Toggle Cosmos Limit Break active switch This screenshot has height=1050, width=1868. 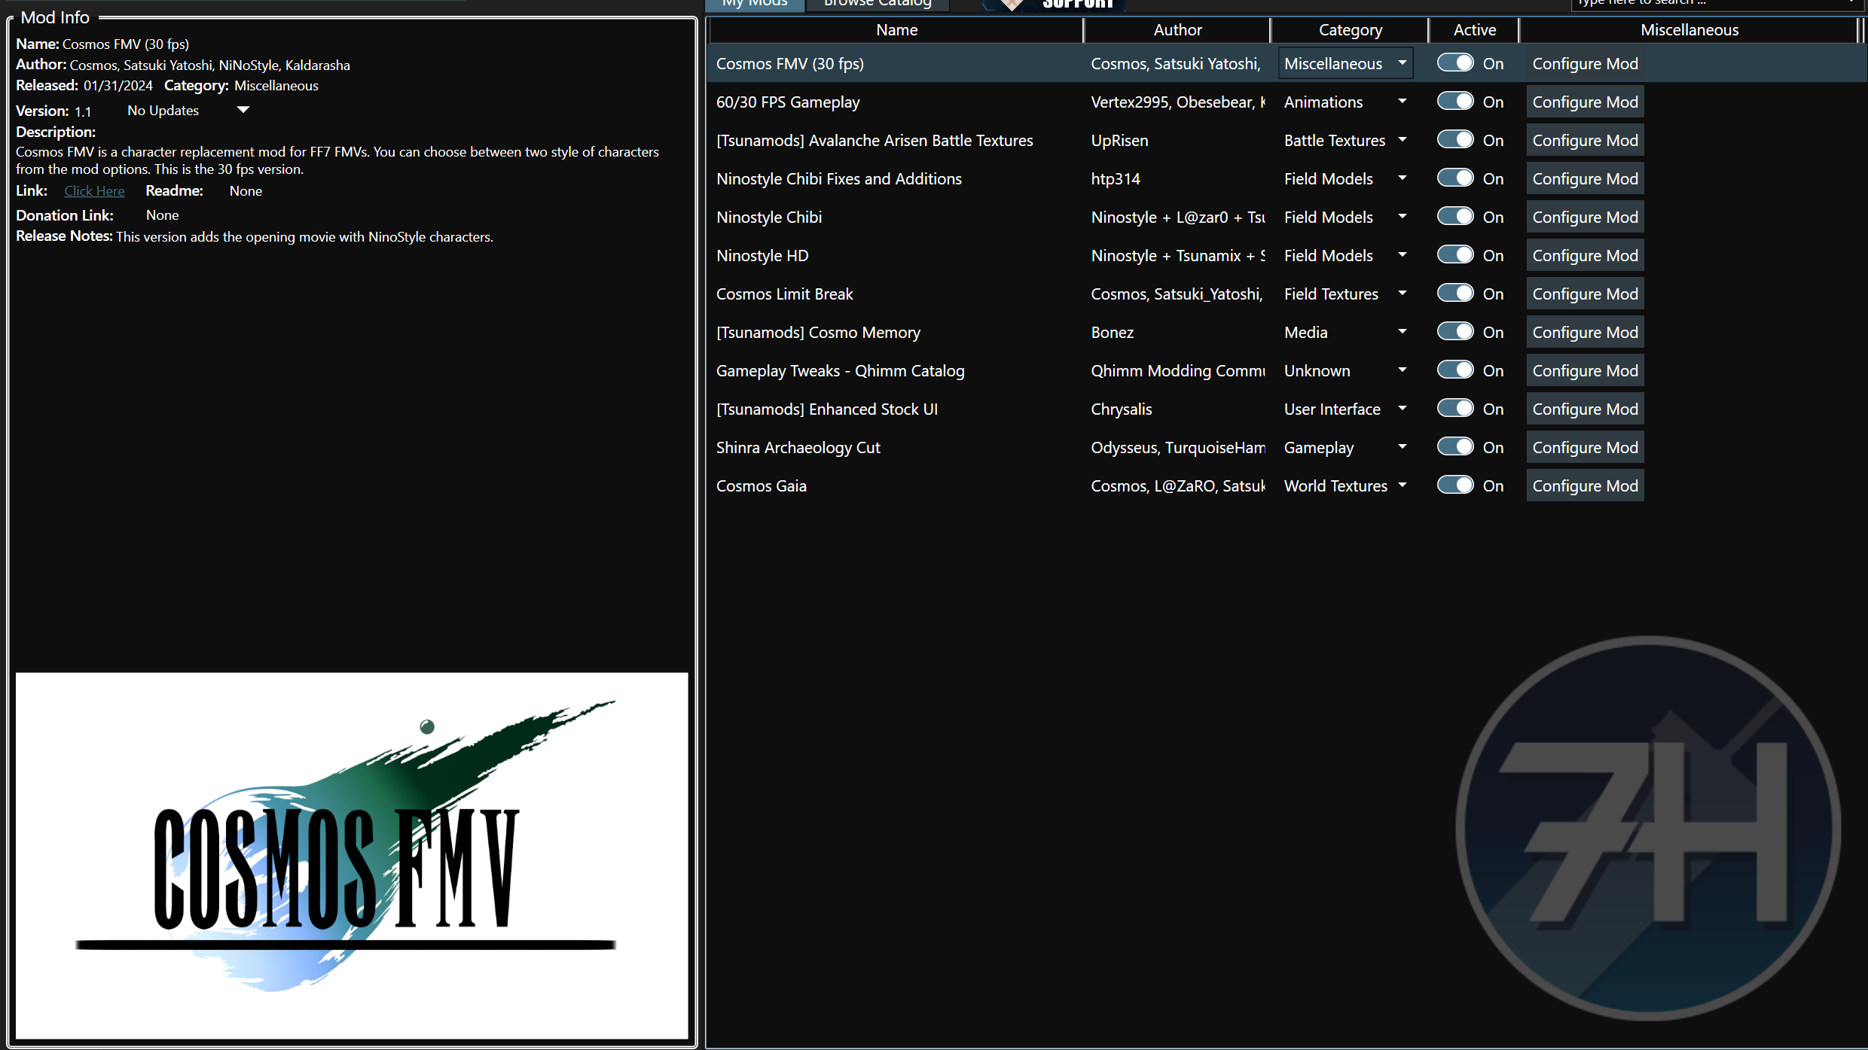(1455, 294)
